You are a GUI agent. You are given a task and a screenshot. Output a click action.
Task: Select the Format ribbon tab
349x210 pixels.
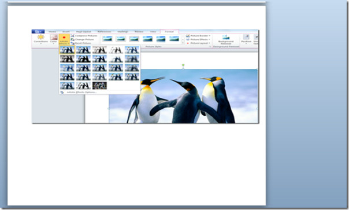coord(169,32)
